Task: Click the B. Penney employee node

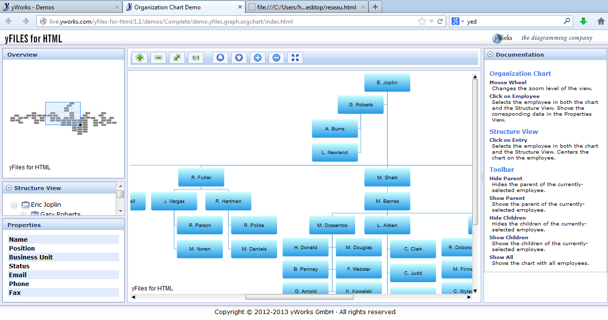Action: pyautogui.click(x=305, y=269)
